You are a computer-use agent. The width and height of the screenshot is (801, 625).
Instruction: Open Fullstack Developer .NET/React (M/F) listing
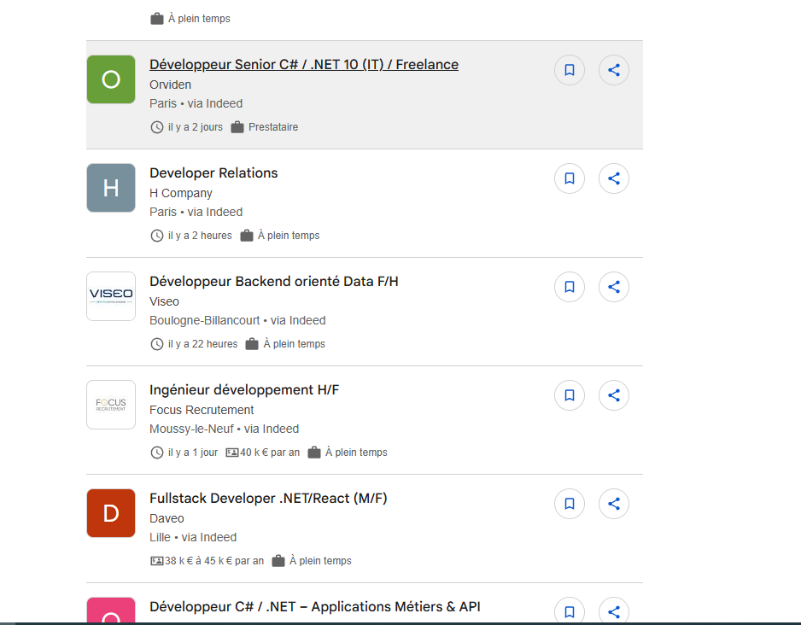click(x=268, y=499)
